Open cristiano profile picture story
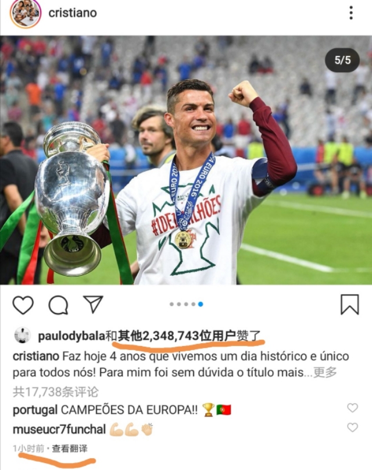The image size is (372, 470). pos(25,13)
